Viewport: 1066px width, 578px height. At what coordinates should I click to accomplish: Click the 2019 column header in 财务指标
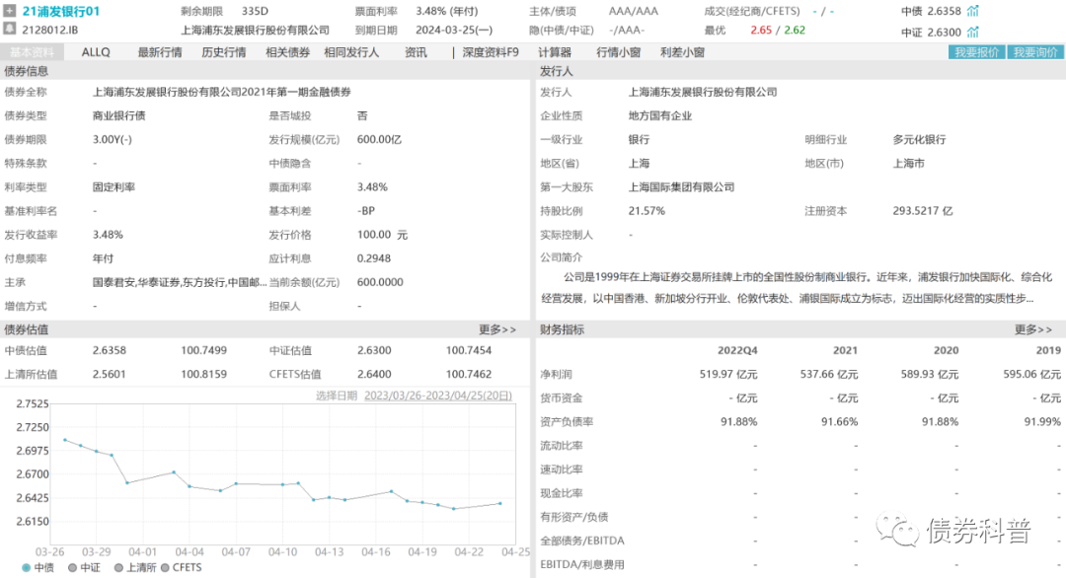(1048, 350)
